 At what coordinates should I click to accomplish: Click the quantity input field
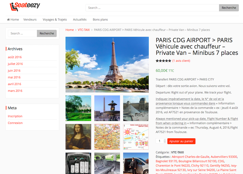coord(159,141)
